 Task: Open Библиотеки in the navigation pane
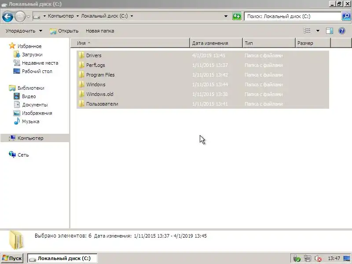(x=31, y=88)
